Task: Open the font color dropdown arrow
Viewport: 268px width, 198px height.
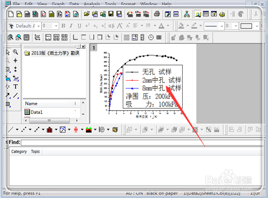Action: (168, 26)
